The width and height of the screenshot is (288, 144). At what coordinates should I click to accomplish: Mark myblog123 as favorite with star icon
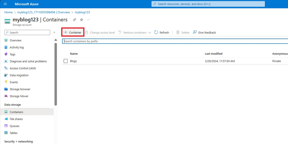tap(82, 20)
